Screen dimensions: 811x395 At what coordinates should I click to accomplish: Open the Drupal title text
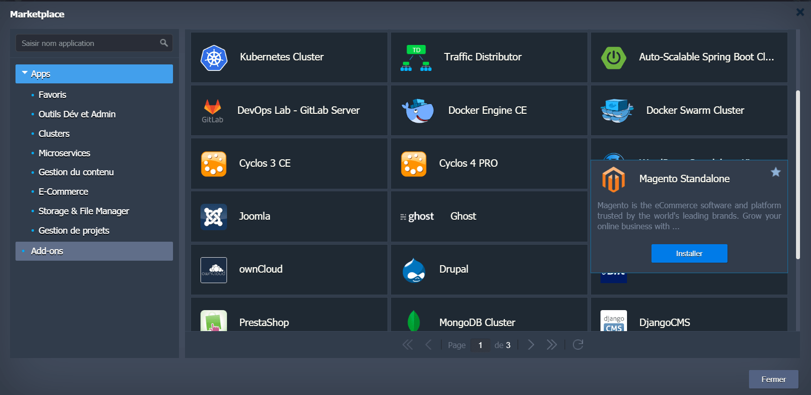coord(453,269)
